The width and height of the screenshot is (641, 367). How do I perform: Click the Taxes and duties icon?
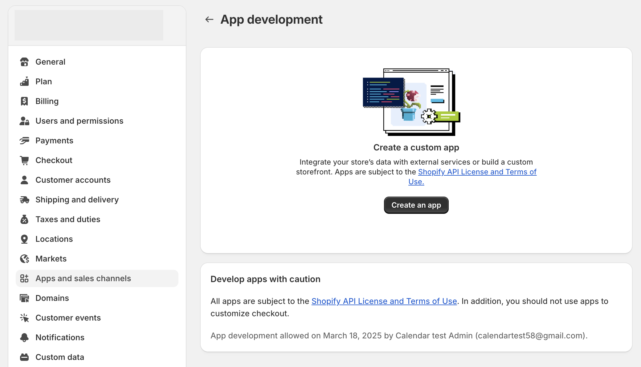(x=24, y=219)
